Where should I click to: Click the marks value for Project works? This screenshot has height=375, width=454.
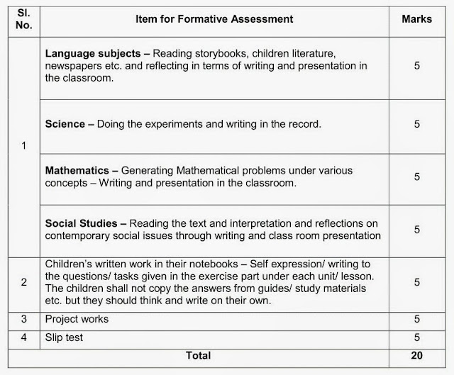pyautogui.click(x=416, y=319)
